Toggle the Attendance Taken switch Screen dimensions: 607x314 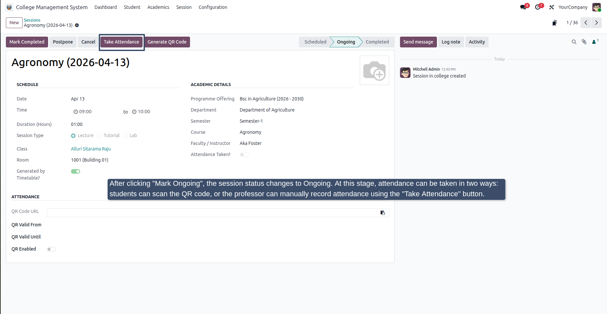point(244,155)
